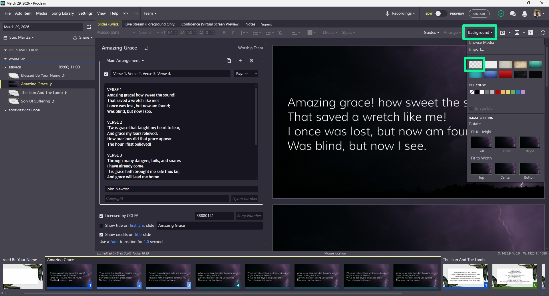The height and width of the screenshot is (296, 549).
Task: Click the shuffle icon beside Amazing Grace
Action: click(146, 48)
